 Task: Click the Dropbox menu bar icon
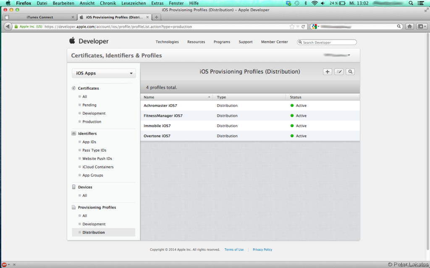click(x=288, y=3)
